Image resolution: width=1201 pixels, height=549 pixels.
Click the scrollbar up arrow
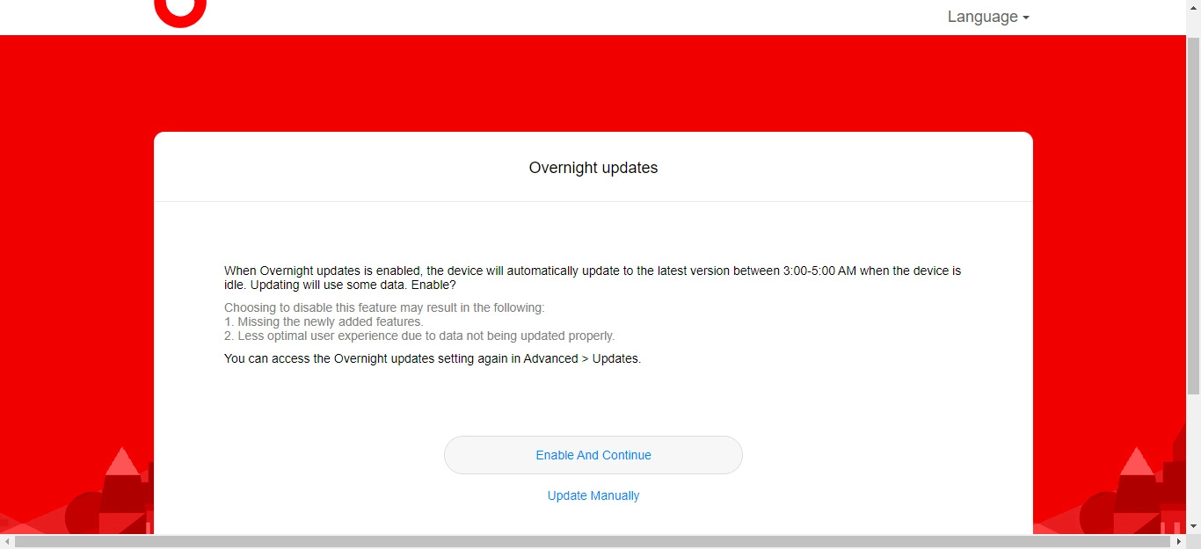coord(1194,6)
